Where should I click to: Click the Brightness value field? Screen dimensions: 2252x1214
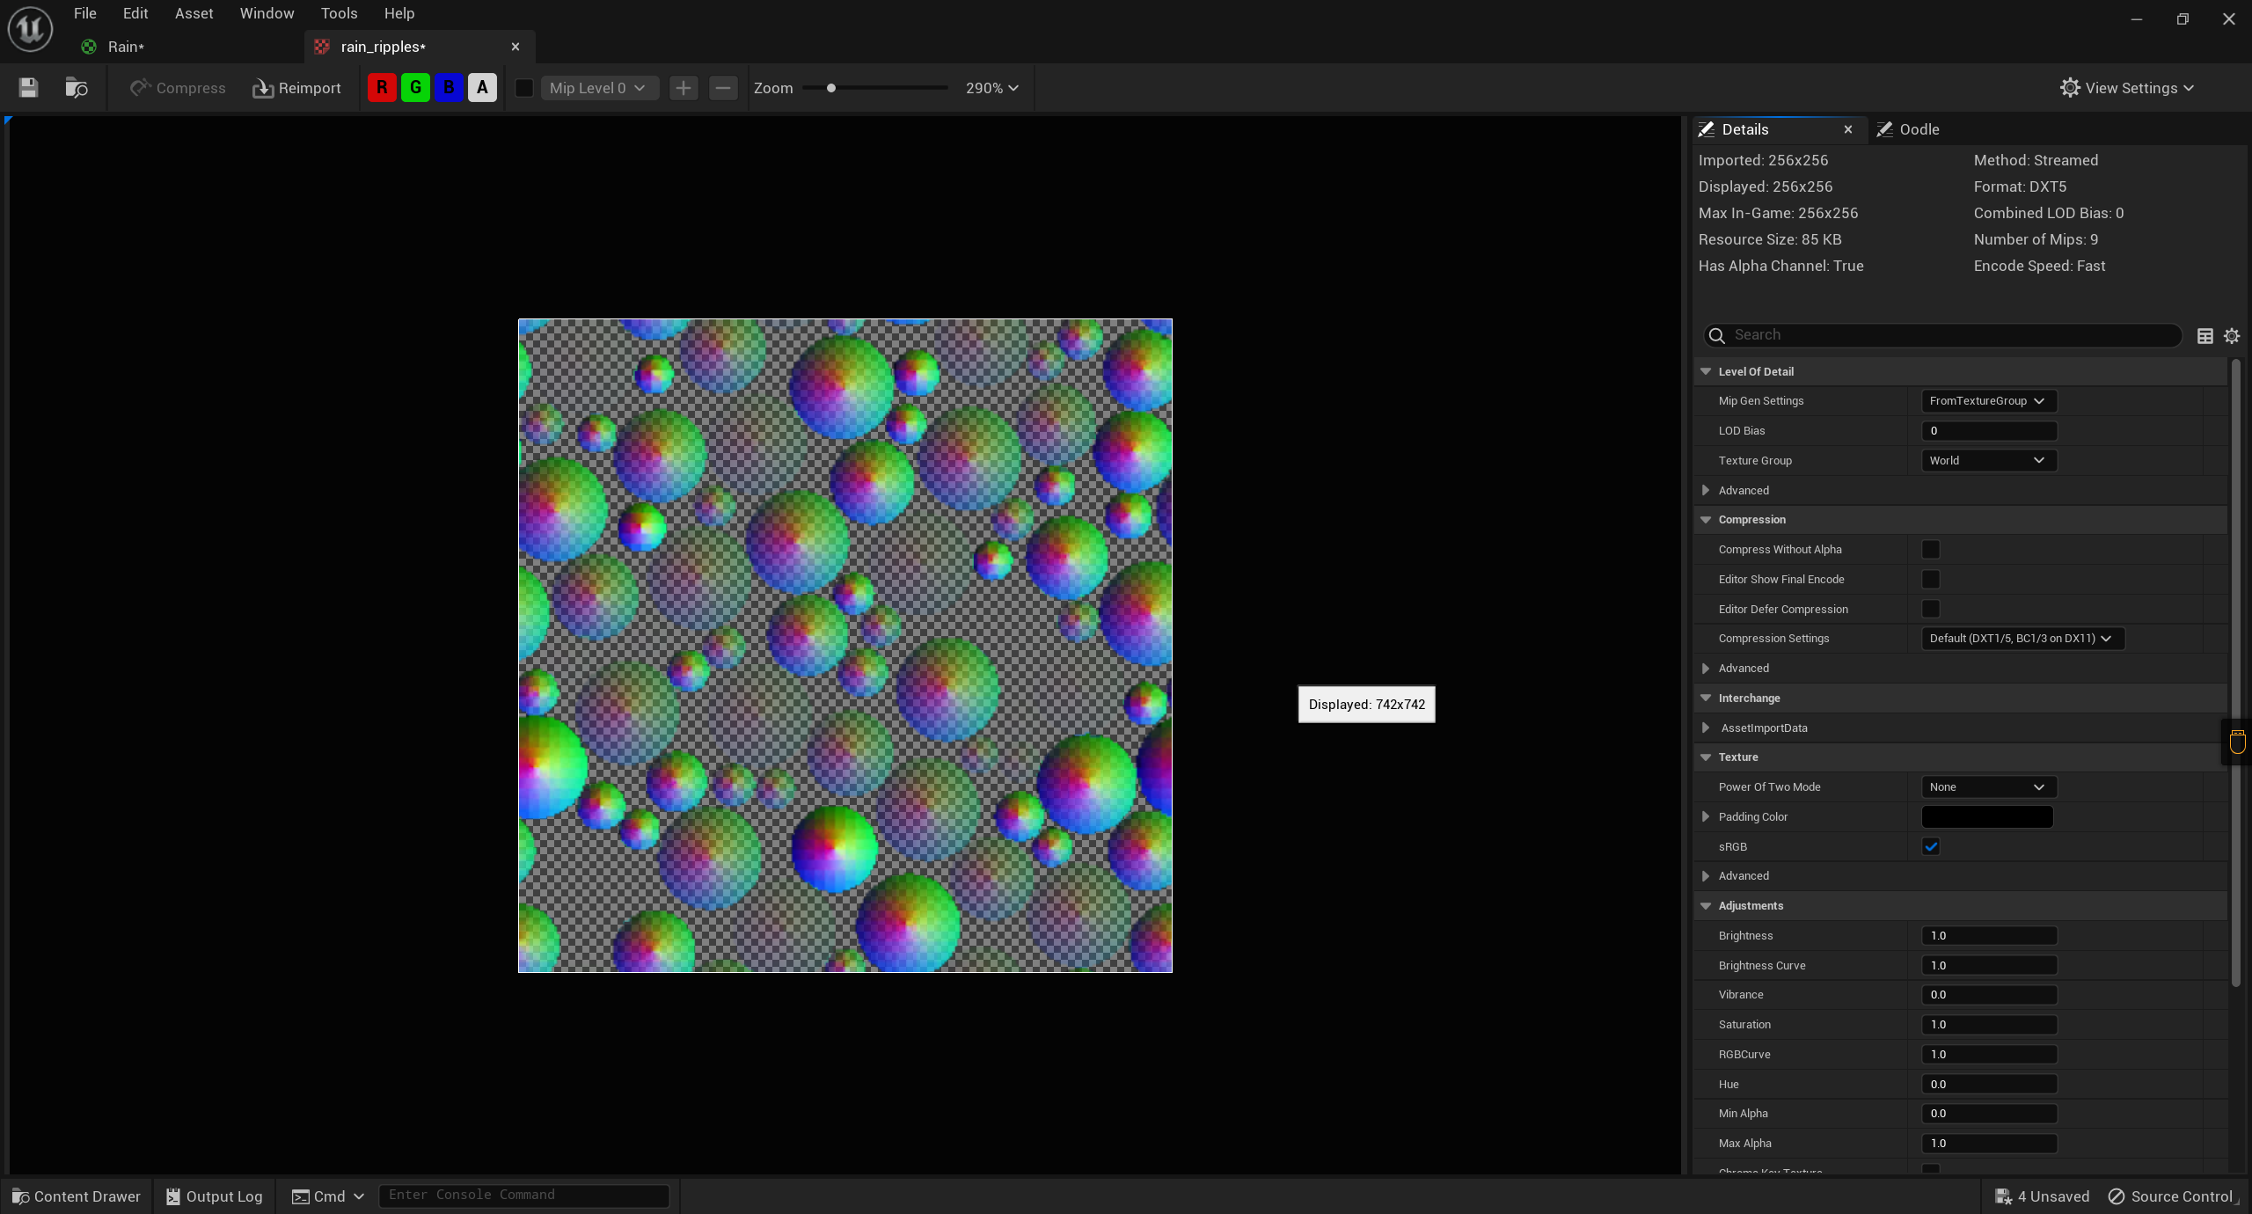(x=1989, y=936)
